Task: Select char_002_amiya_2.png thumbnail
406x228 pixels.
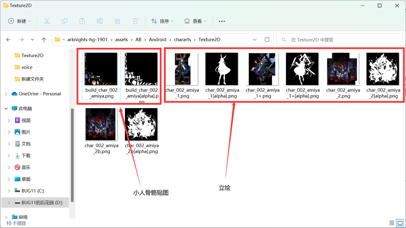Action: tap(343, 69)
